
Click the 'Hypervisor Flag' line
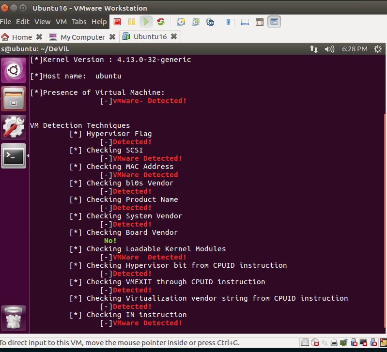click(x=110, y=134)
